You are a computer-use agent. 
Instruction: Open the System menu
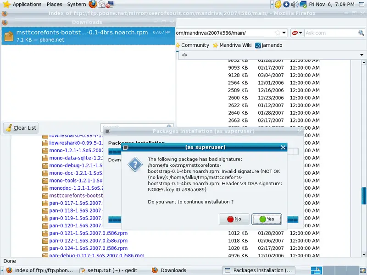(x=76, y=4)
